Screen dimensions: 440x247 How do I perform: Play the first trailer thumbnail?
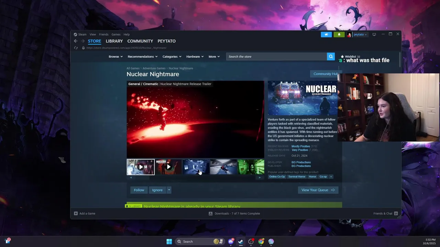tap(141, 167)
